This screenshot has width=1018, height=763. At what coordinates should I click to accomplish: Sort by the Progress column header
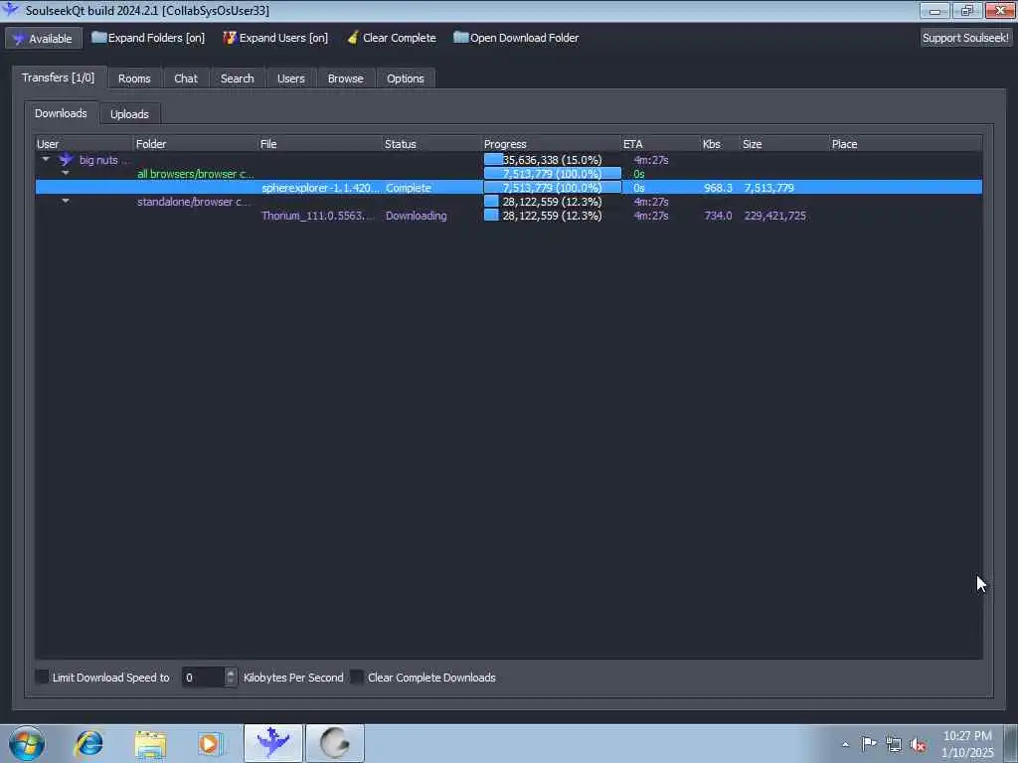(551, 144)
